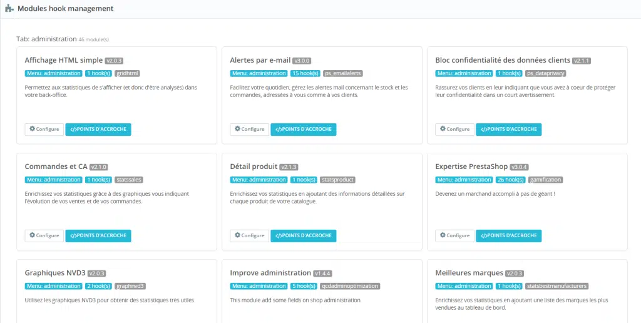
Task: Click gear icon in Affichage HTML simple Configure
Action: 33,129
